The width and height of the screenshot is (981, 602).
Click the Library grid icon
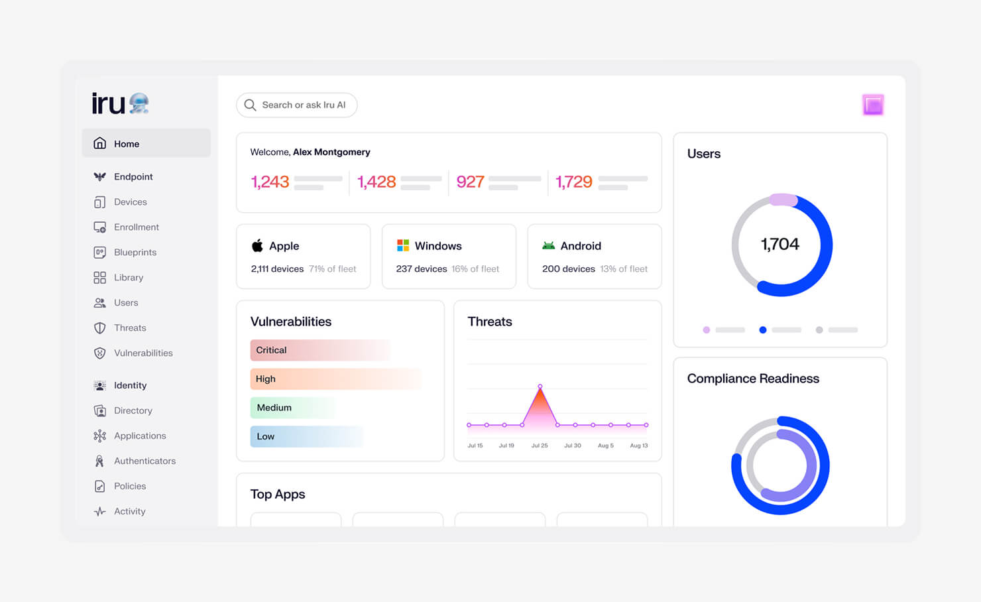point(99,277)
